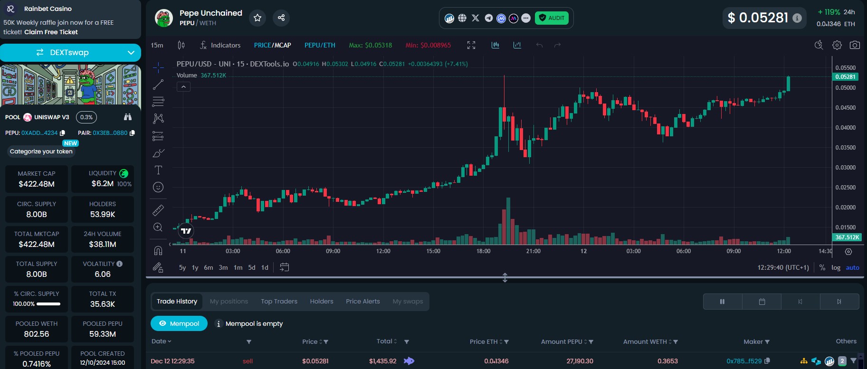Select the trend line drawing tool
867x369 pixels.
158,85
